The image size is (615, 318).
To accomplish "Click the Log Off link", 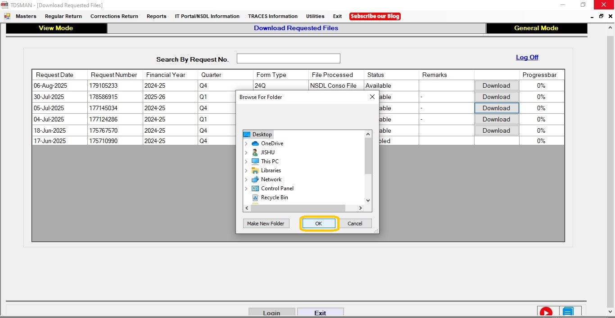I will 527,57.
